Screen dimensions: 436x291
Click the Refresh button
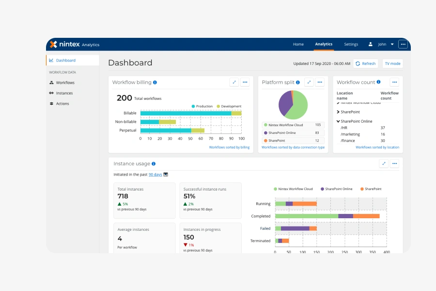[366, 64]
